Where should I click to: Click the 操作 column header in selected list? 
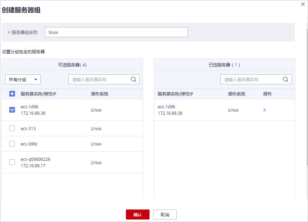(x=267, y=94)
